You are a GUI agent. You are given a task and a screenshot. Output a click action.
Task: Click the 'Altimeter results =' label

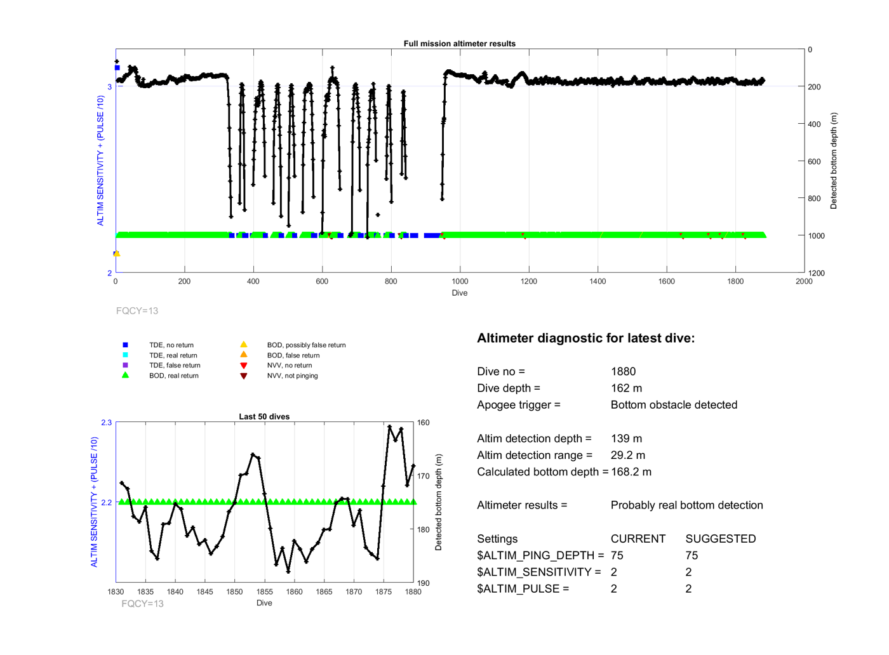(522, 505)
